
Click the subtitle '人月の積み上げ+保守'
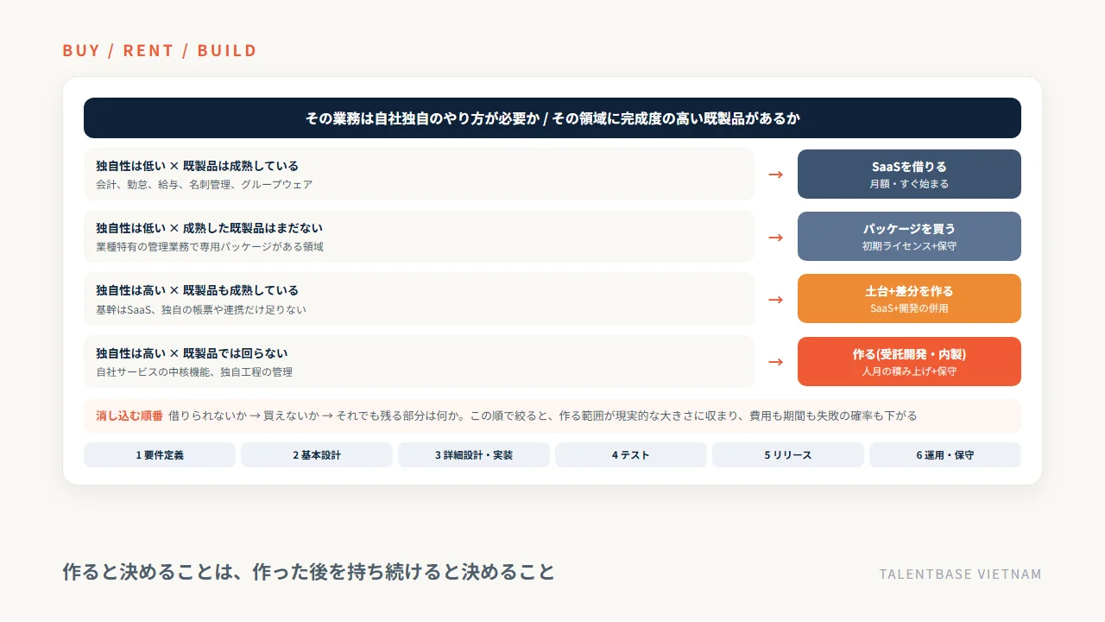pos(909,371)
